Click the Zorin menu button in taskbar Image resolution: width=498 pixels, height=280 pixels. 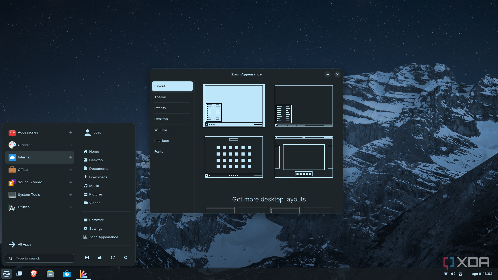tap(6, 274)
